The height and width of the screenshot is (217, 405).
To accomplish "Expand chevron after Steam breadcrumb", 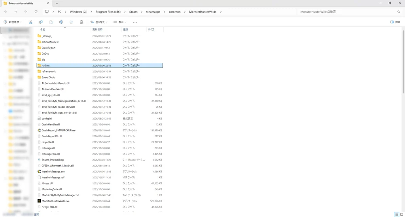I will pos(142,12).
